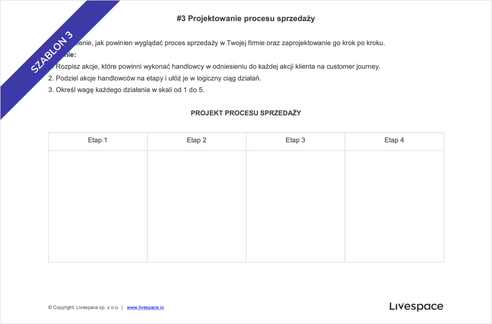Click the Livespace logo
The width and height of the screenshot is (492, 324).
[416, 306]
